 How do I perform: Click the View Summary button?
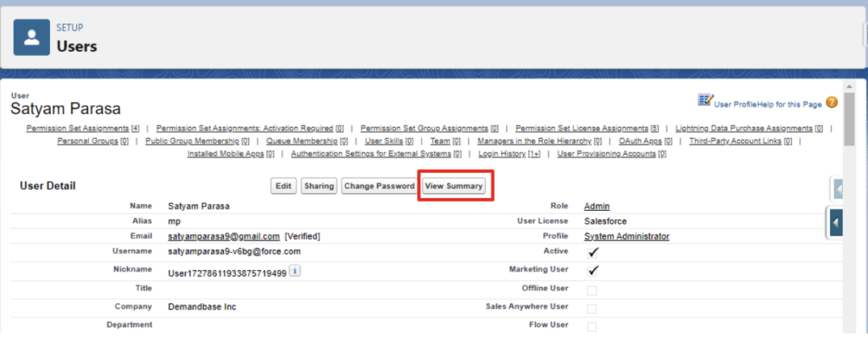[x=453, y=186]
